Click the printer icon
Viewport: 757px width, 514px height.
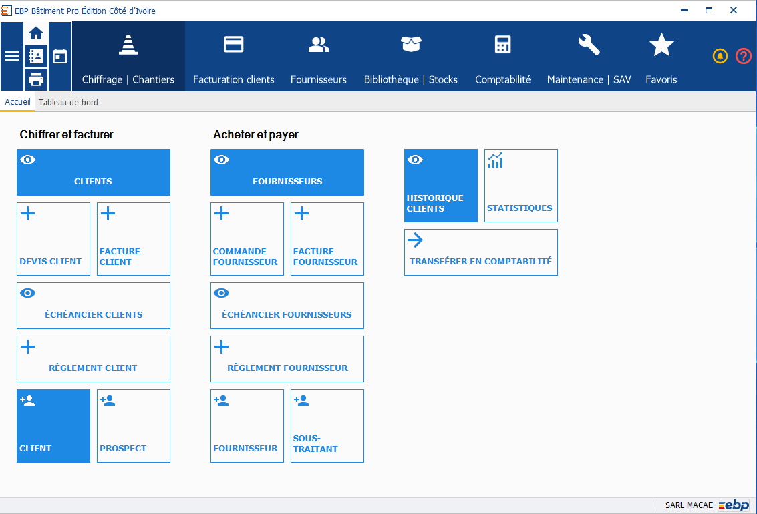pyautogui.click(x=35, y=79)
